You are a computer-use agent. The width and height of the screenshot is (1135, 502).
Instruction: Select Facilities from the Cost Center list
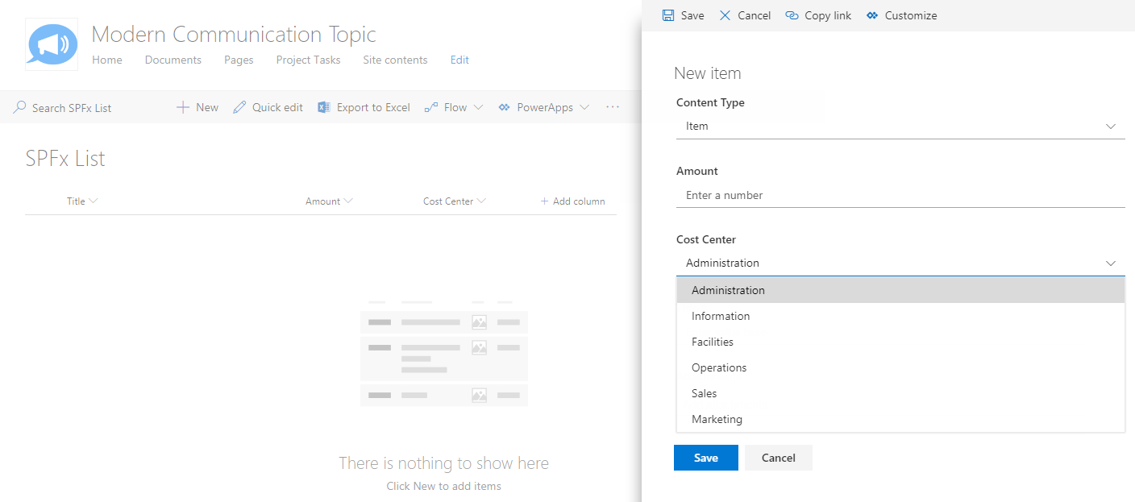pyautogui.click(x=713, y=342)
